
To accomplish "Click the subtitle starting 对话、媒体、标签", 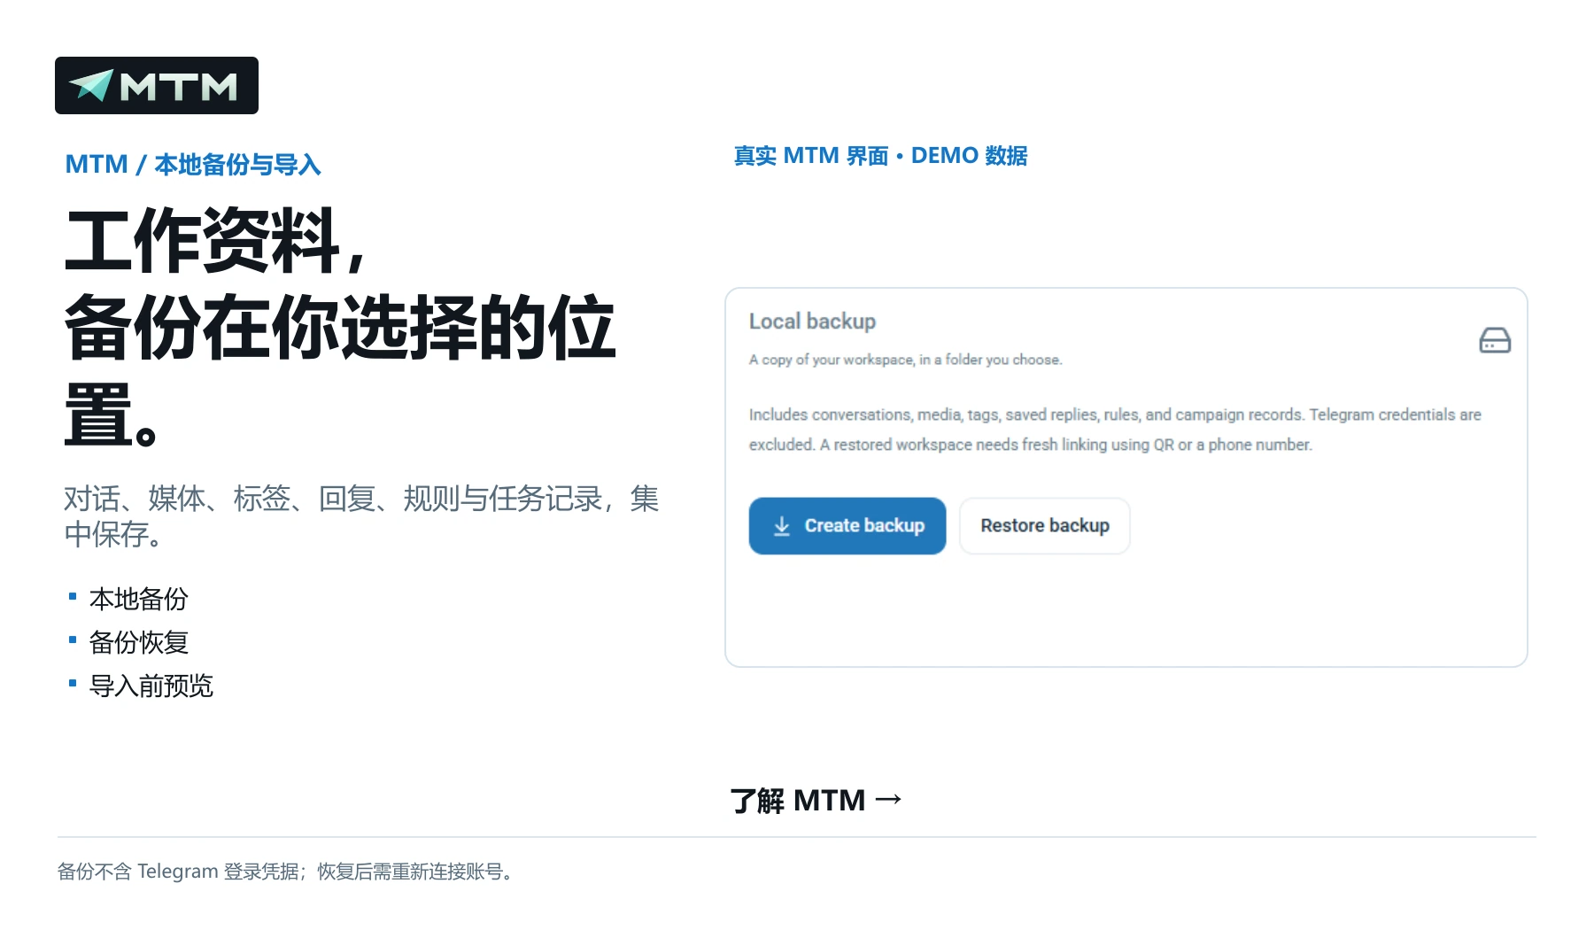I will (361, 516).
